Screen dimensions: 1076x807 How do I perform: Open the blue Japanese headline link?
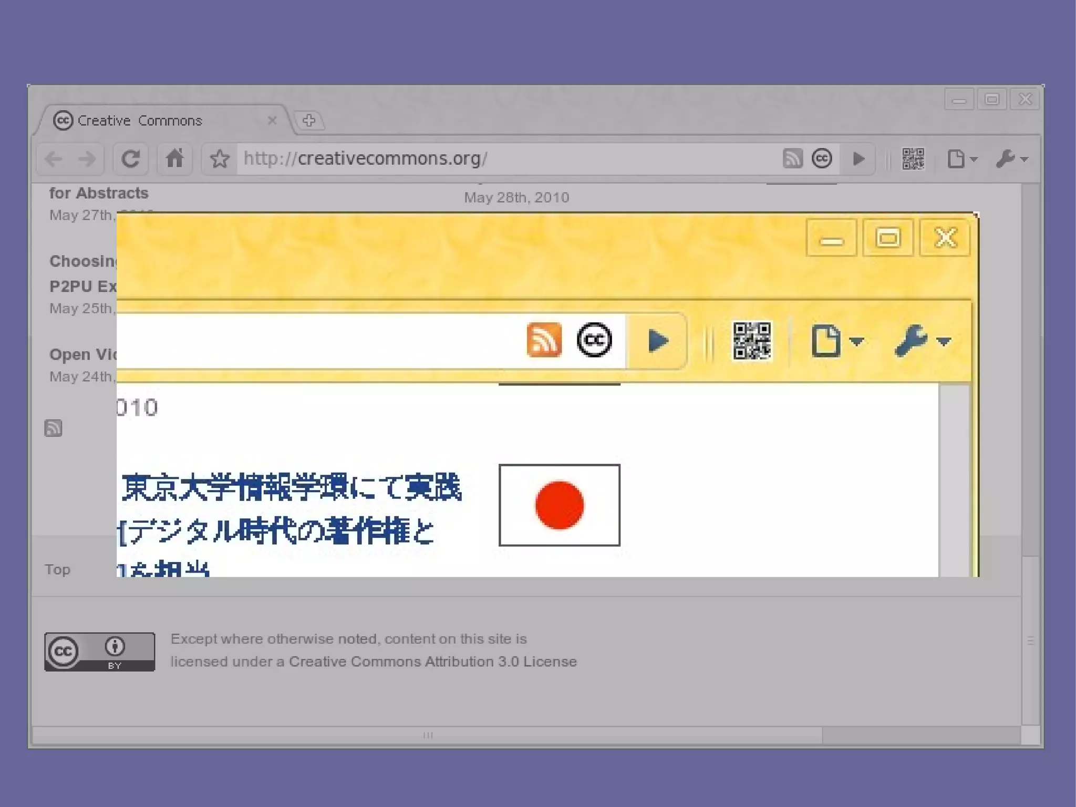point(291,487)
